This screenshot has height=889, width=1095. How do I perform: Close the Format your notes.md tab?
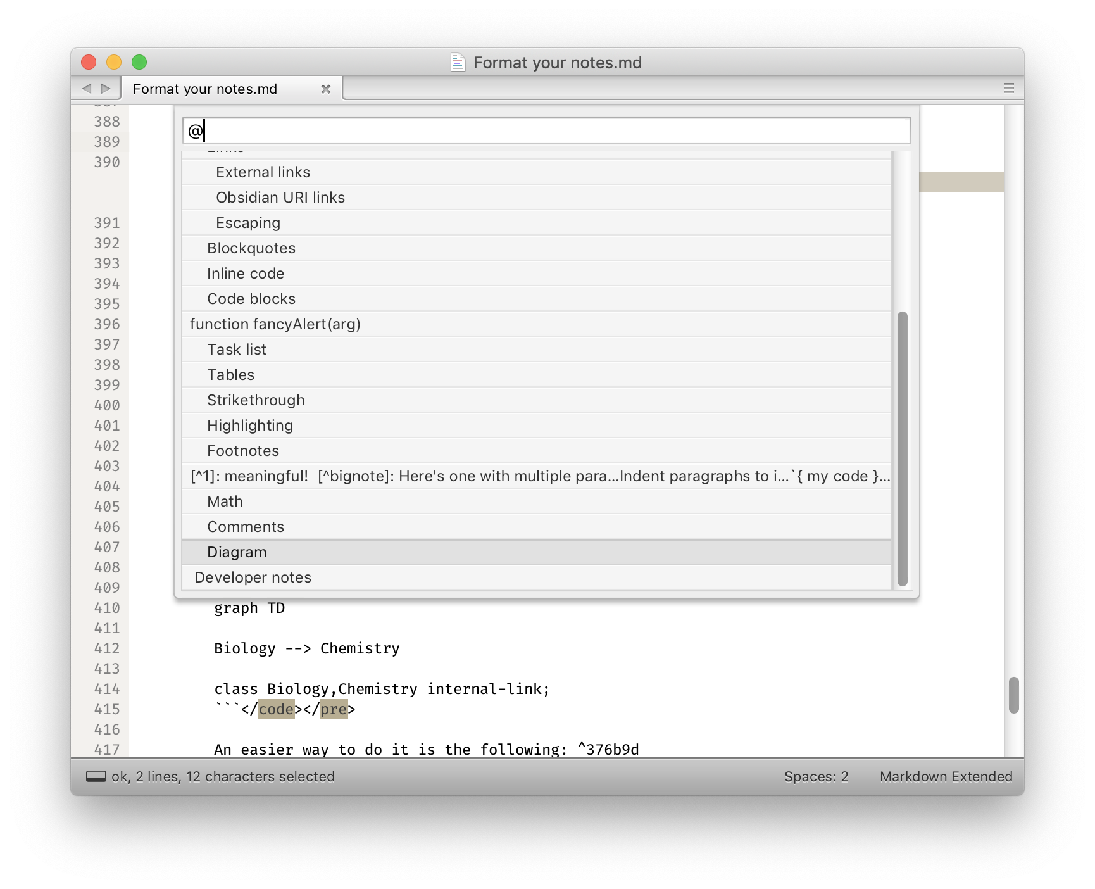(x=326, y=89)
